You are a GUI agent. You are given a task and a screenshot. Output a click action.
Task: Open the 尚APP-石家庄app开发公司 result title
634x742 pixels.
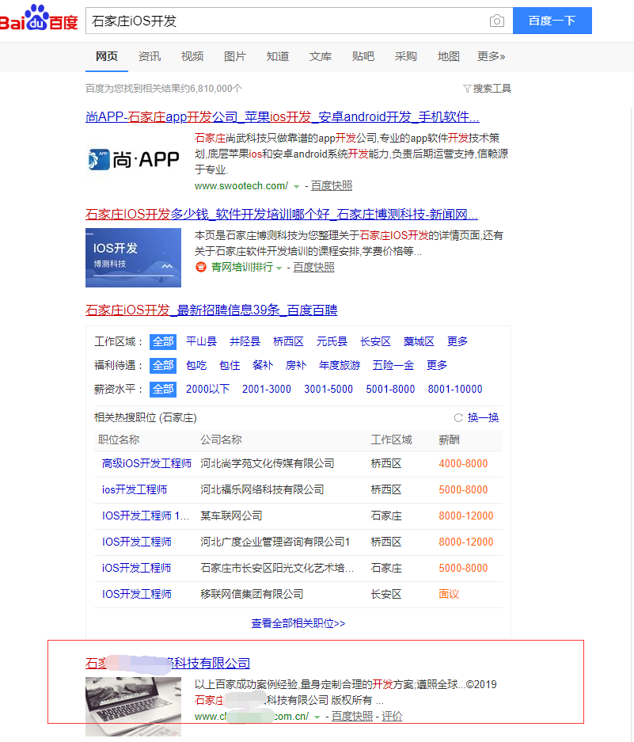click(x=283, y=117)
